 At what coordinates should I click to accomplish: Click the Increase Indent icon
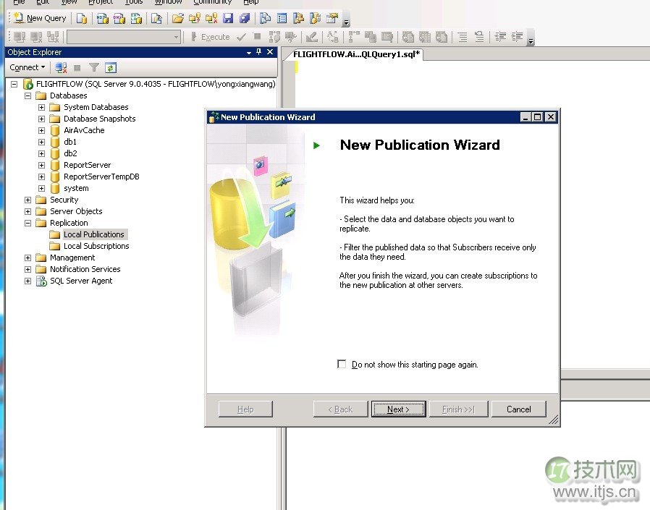pyautogui.click(x=517, y=37)
